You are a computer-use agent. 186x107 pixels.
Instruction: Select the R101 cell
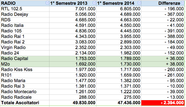tap(25, 75)
